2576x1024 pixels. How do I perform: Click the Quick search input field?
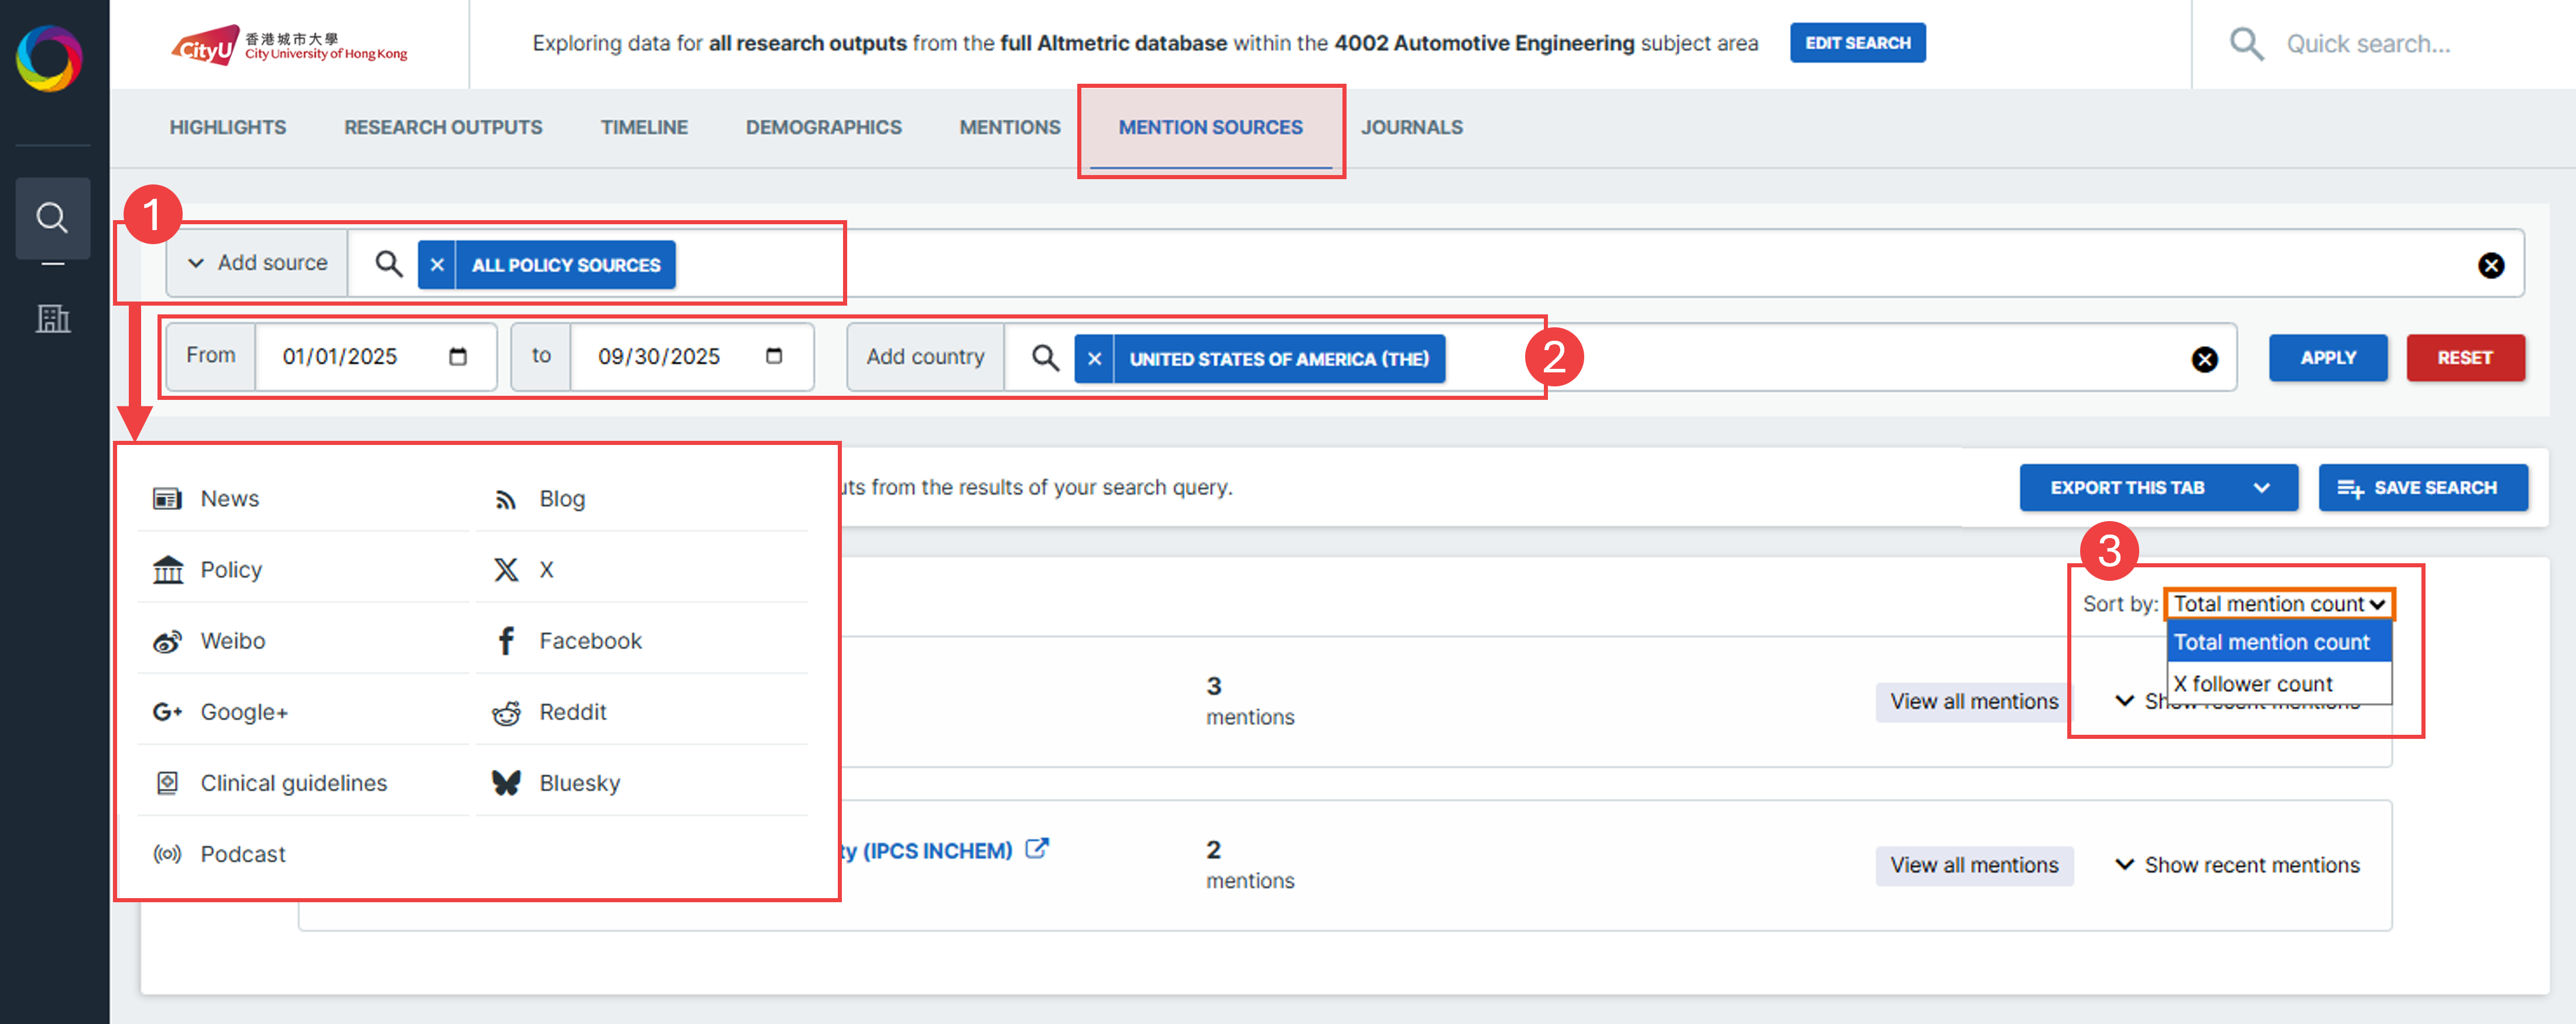(2368, 44)
